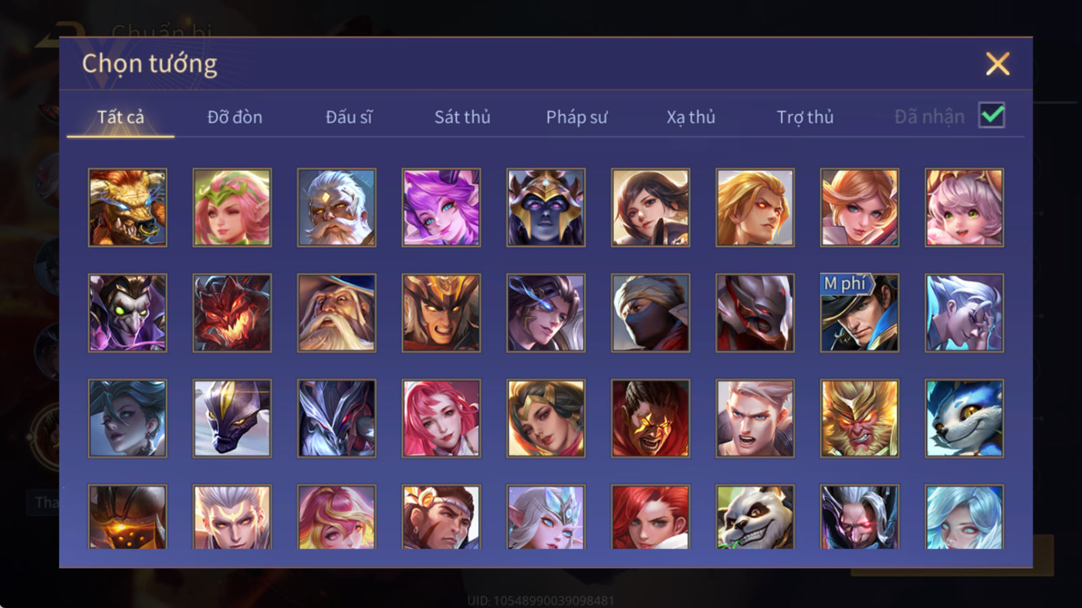Choose the wizard with hat and long beard
The width and height of the screenshot is (1082, 608).
[x=336, y=313]
